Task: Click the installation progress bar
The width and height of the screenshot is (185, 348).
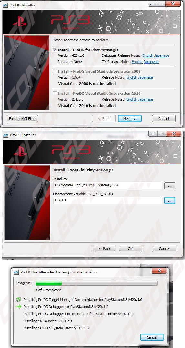Action: coord(97,283)
